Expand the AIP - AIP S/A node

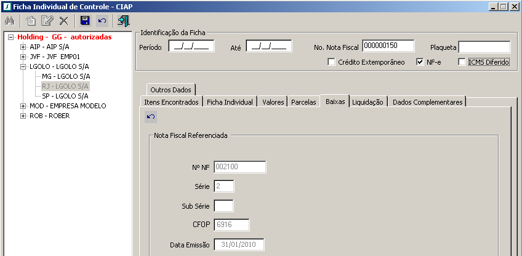pyautogui.click(x=23, y=47)
